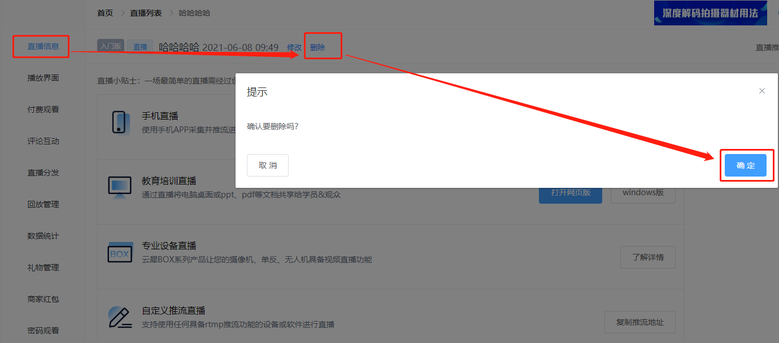The image size is (779, 343).
Task: Click the custom push stream pencil icon
Action: tap(119, 318)
